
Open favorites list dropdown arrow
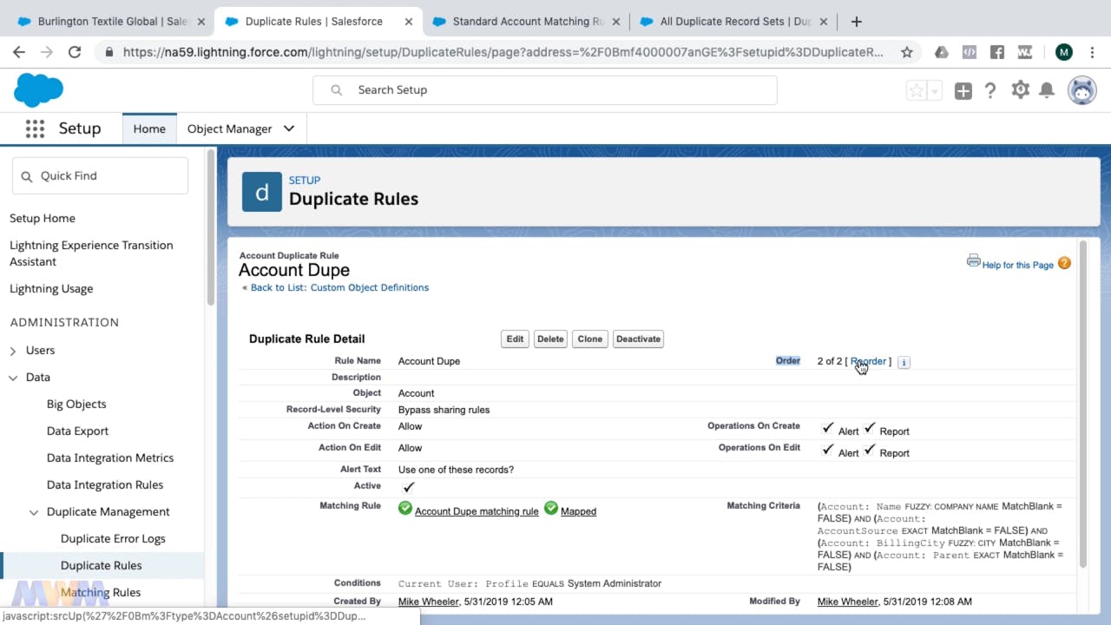pyautogui.click(x=935, y=90)
